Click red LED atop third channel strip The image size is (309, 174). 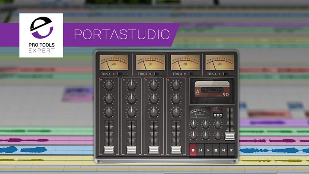(x=146, y=80)
